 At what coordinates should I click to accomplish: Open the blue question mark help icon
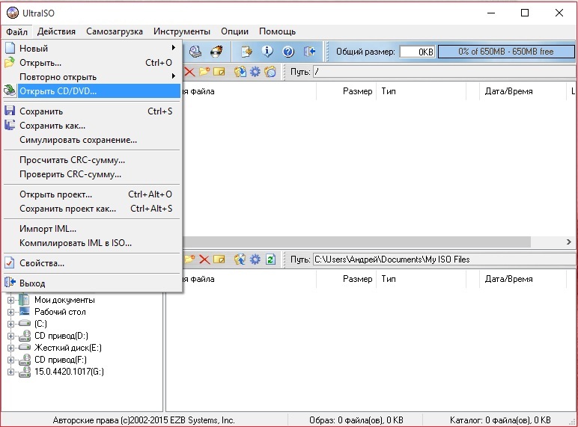pos(288,52)
